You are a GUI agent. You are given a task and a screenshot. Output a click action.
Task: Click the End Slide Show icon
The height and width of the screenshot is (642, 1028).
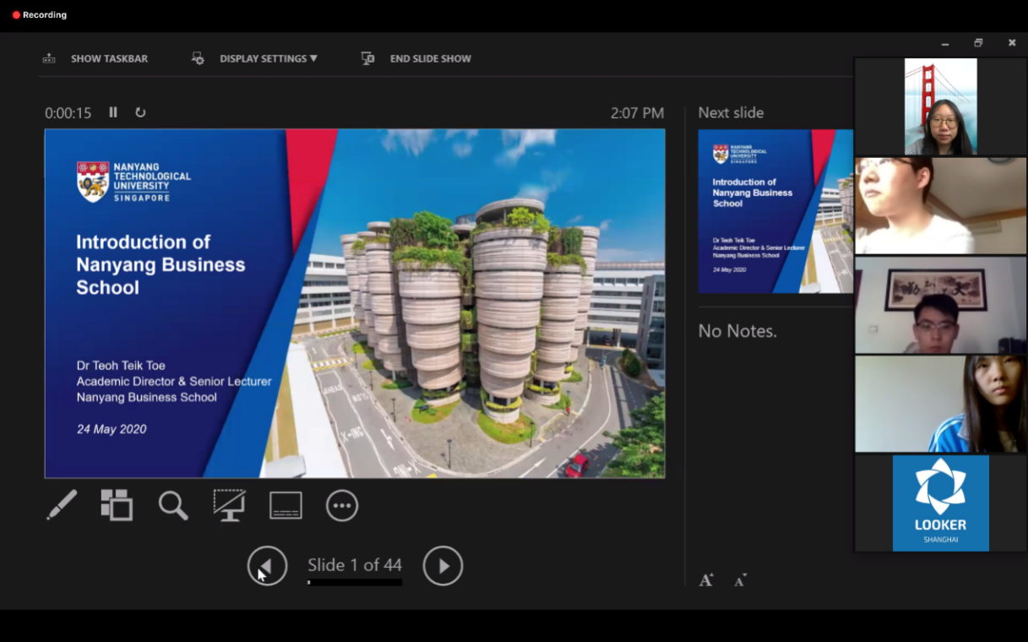point(367,58)
